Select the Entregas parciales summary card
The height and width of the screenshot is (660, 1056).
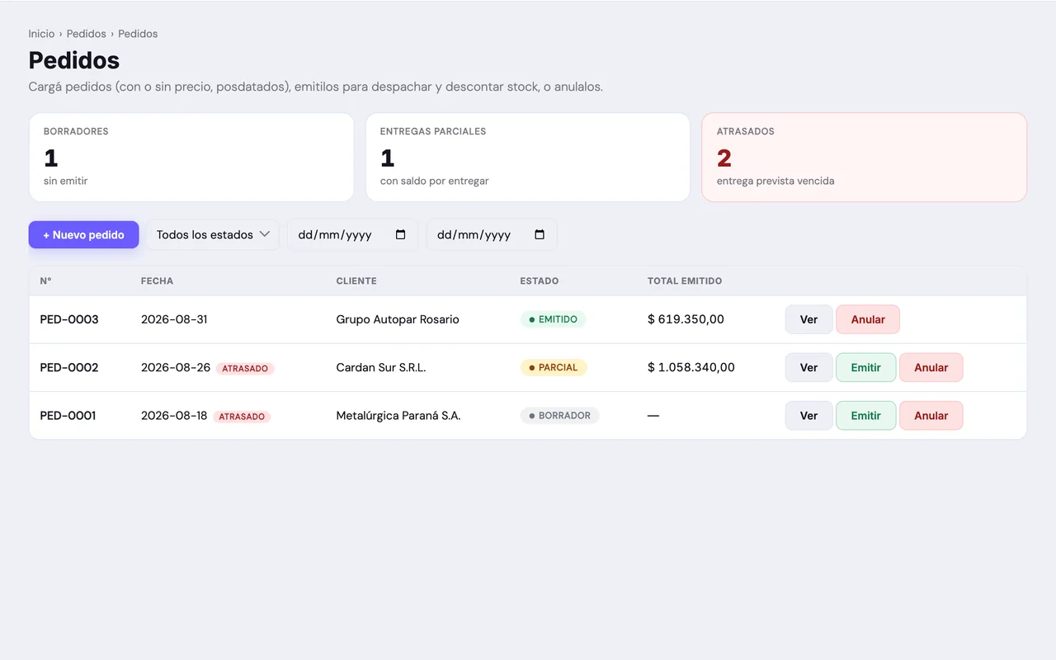528,157
